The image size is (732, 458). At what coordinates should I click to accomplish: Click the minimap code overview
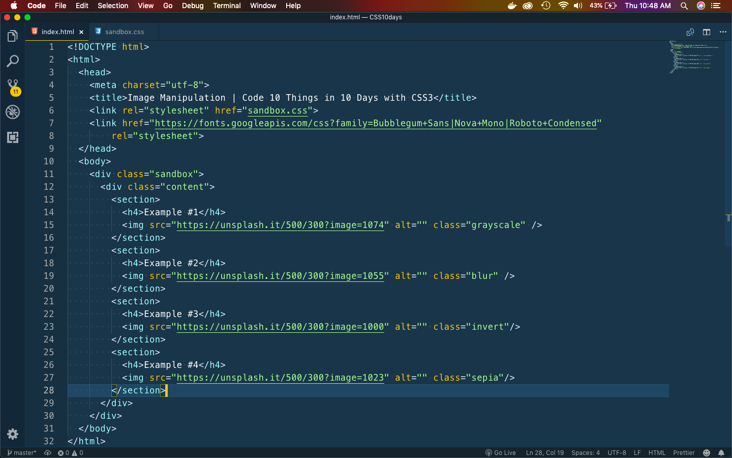tap(694, 57)
